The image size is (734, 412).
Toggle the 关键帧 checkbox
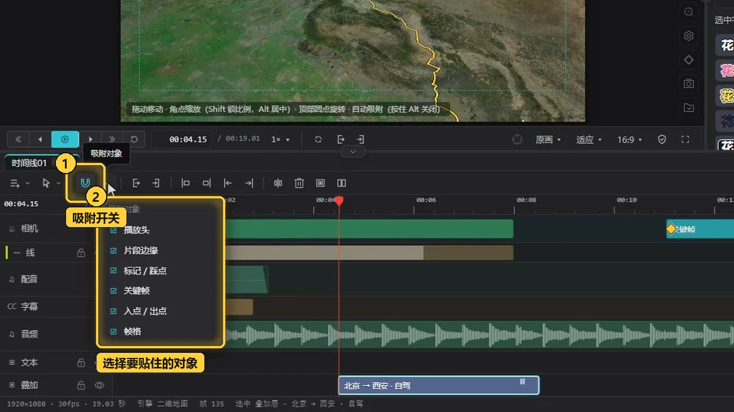113,291
